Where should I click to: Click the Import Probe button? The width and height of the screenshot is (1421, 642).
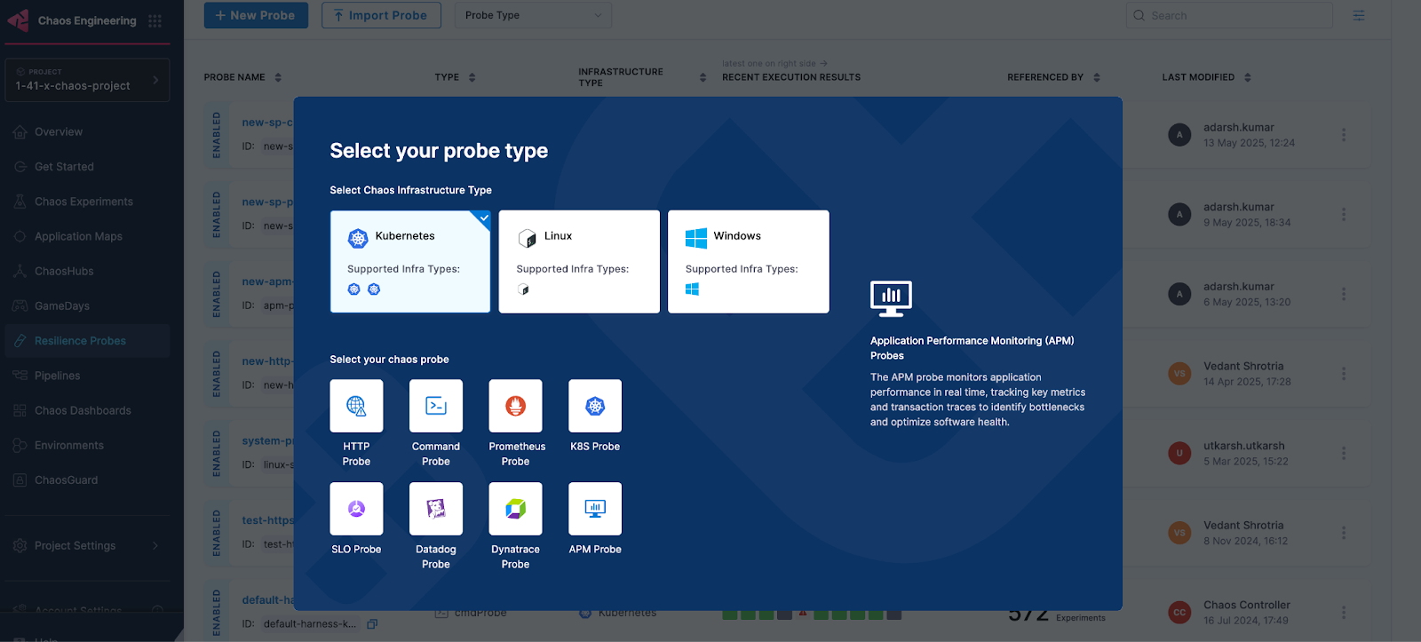pos(381,15)
